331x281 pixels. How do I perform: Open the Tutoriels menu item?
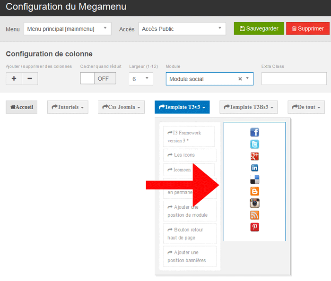68,107
